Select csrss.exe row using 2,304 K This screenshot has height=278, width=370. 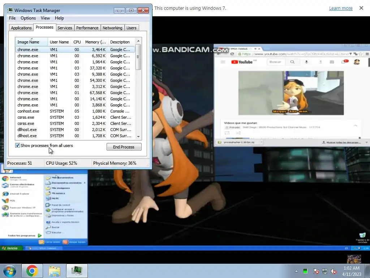click(x=75, y=123)
